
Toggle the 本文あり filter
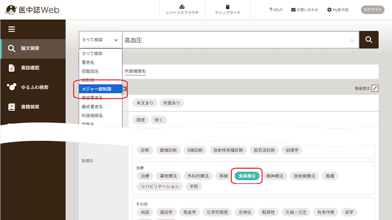[145, 103]
